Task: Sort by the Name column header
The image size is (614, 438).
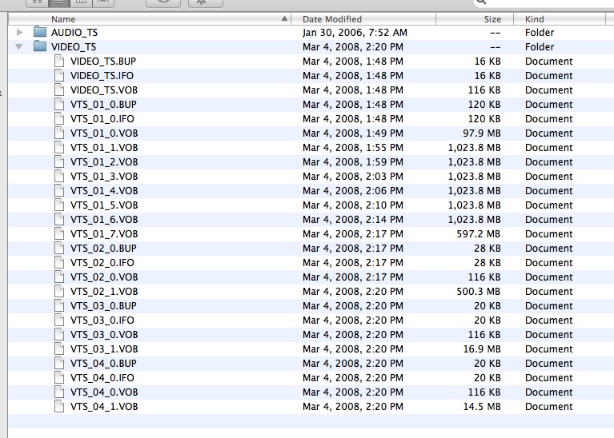Action: pyautogui.click(x=150, y=18)
